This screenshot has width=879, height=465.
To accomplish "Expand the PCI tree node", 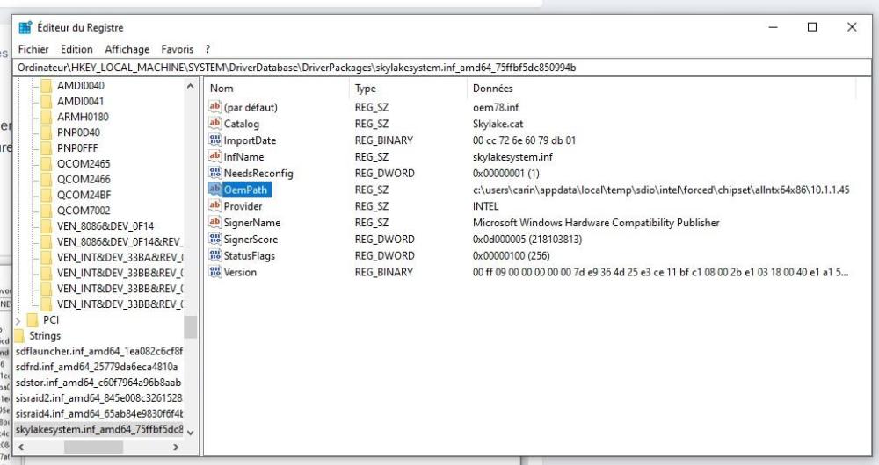I will coord(18,320).
